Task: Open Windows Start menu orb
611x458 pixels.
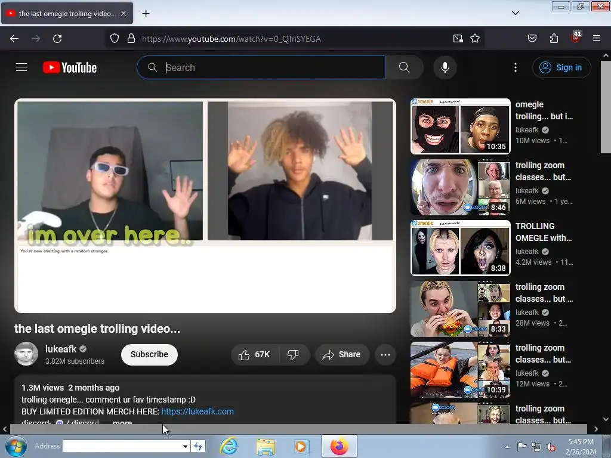Action: (x=16, y=446)
